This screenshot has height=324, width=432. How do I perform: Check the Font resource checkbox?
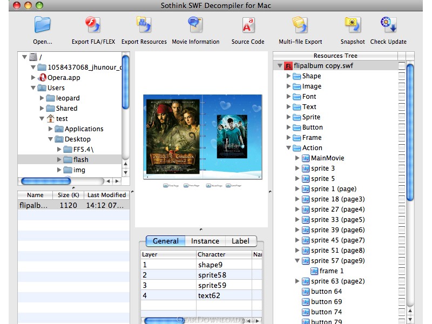coord(401,97)
